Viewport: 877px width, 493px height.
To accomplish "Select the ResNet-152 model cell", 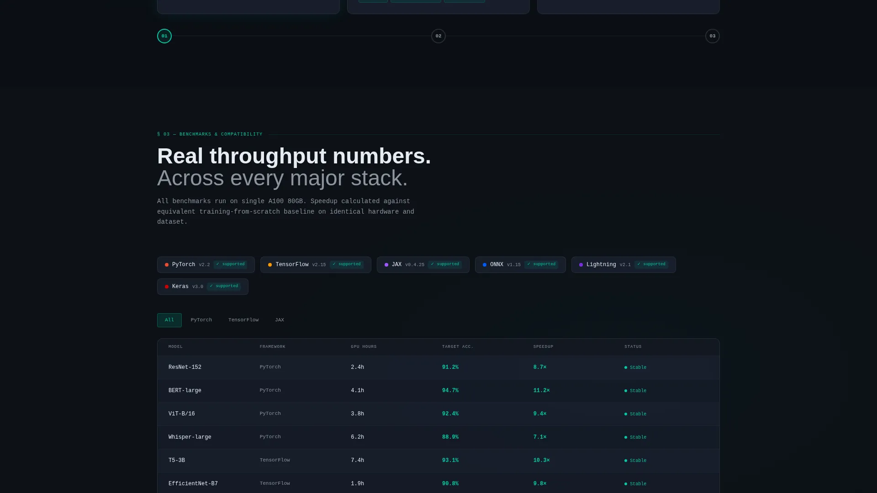I will 185,367.
